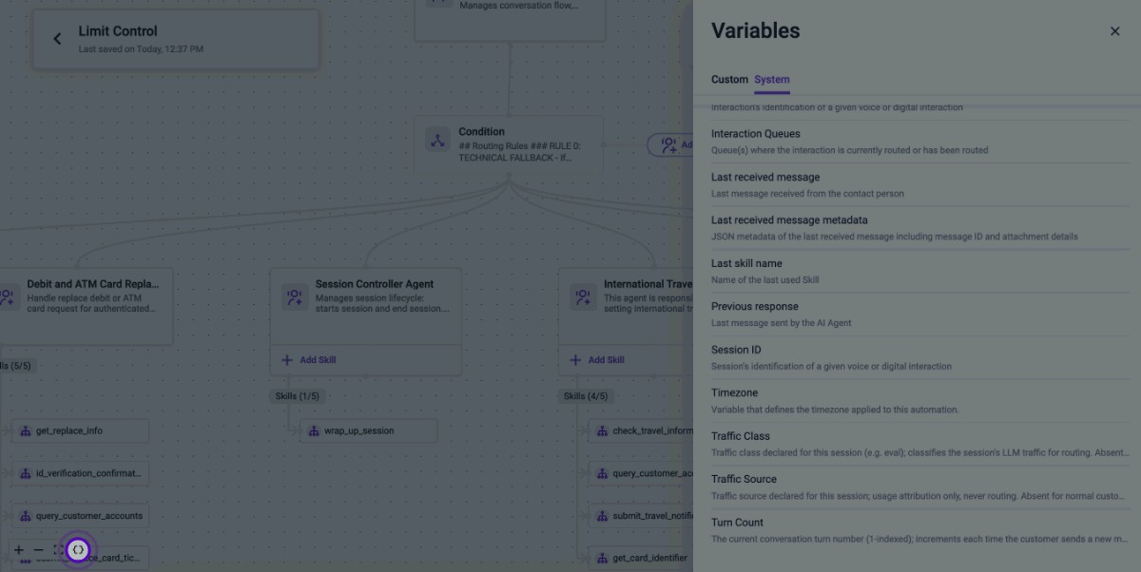The image size is (1141, 572).
Task: Collapse the Skills (1/5) group
Action: coord(298,396)
